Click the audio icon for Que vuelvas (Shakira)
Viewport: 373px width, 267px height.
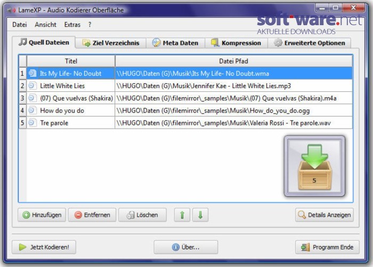[33, 98]
